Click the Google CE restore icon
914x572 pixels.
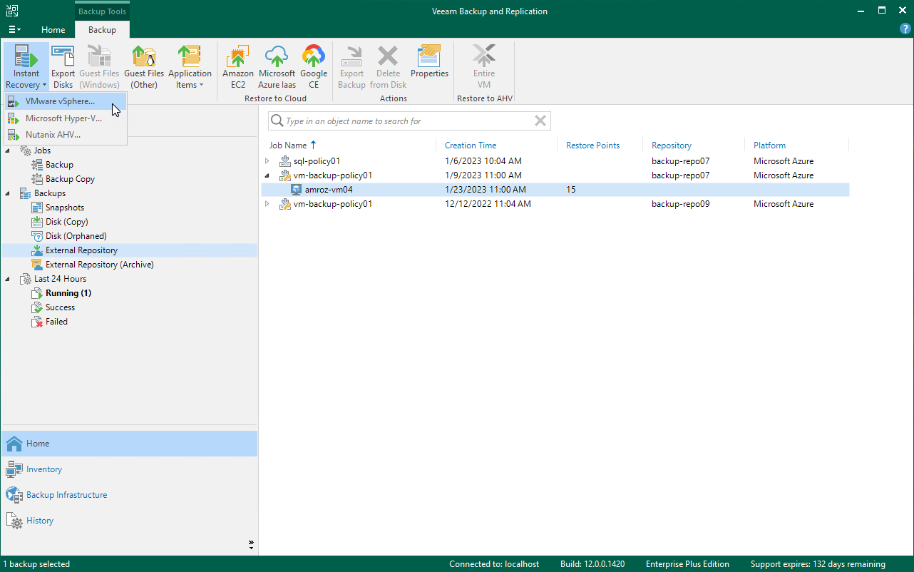pyautogui.click(x=314, y=67)
